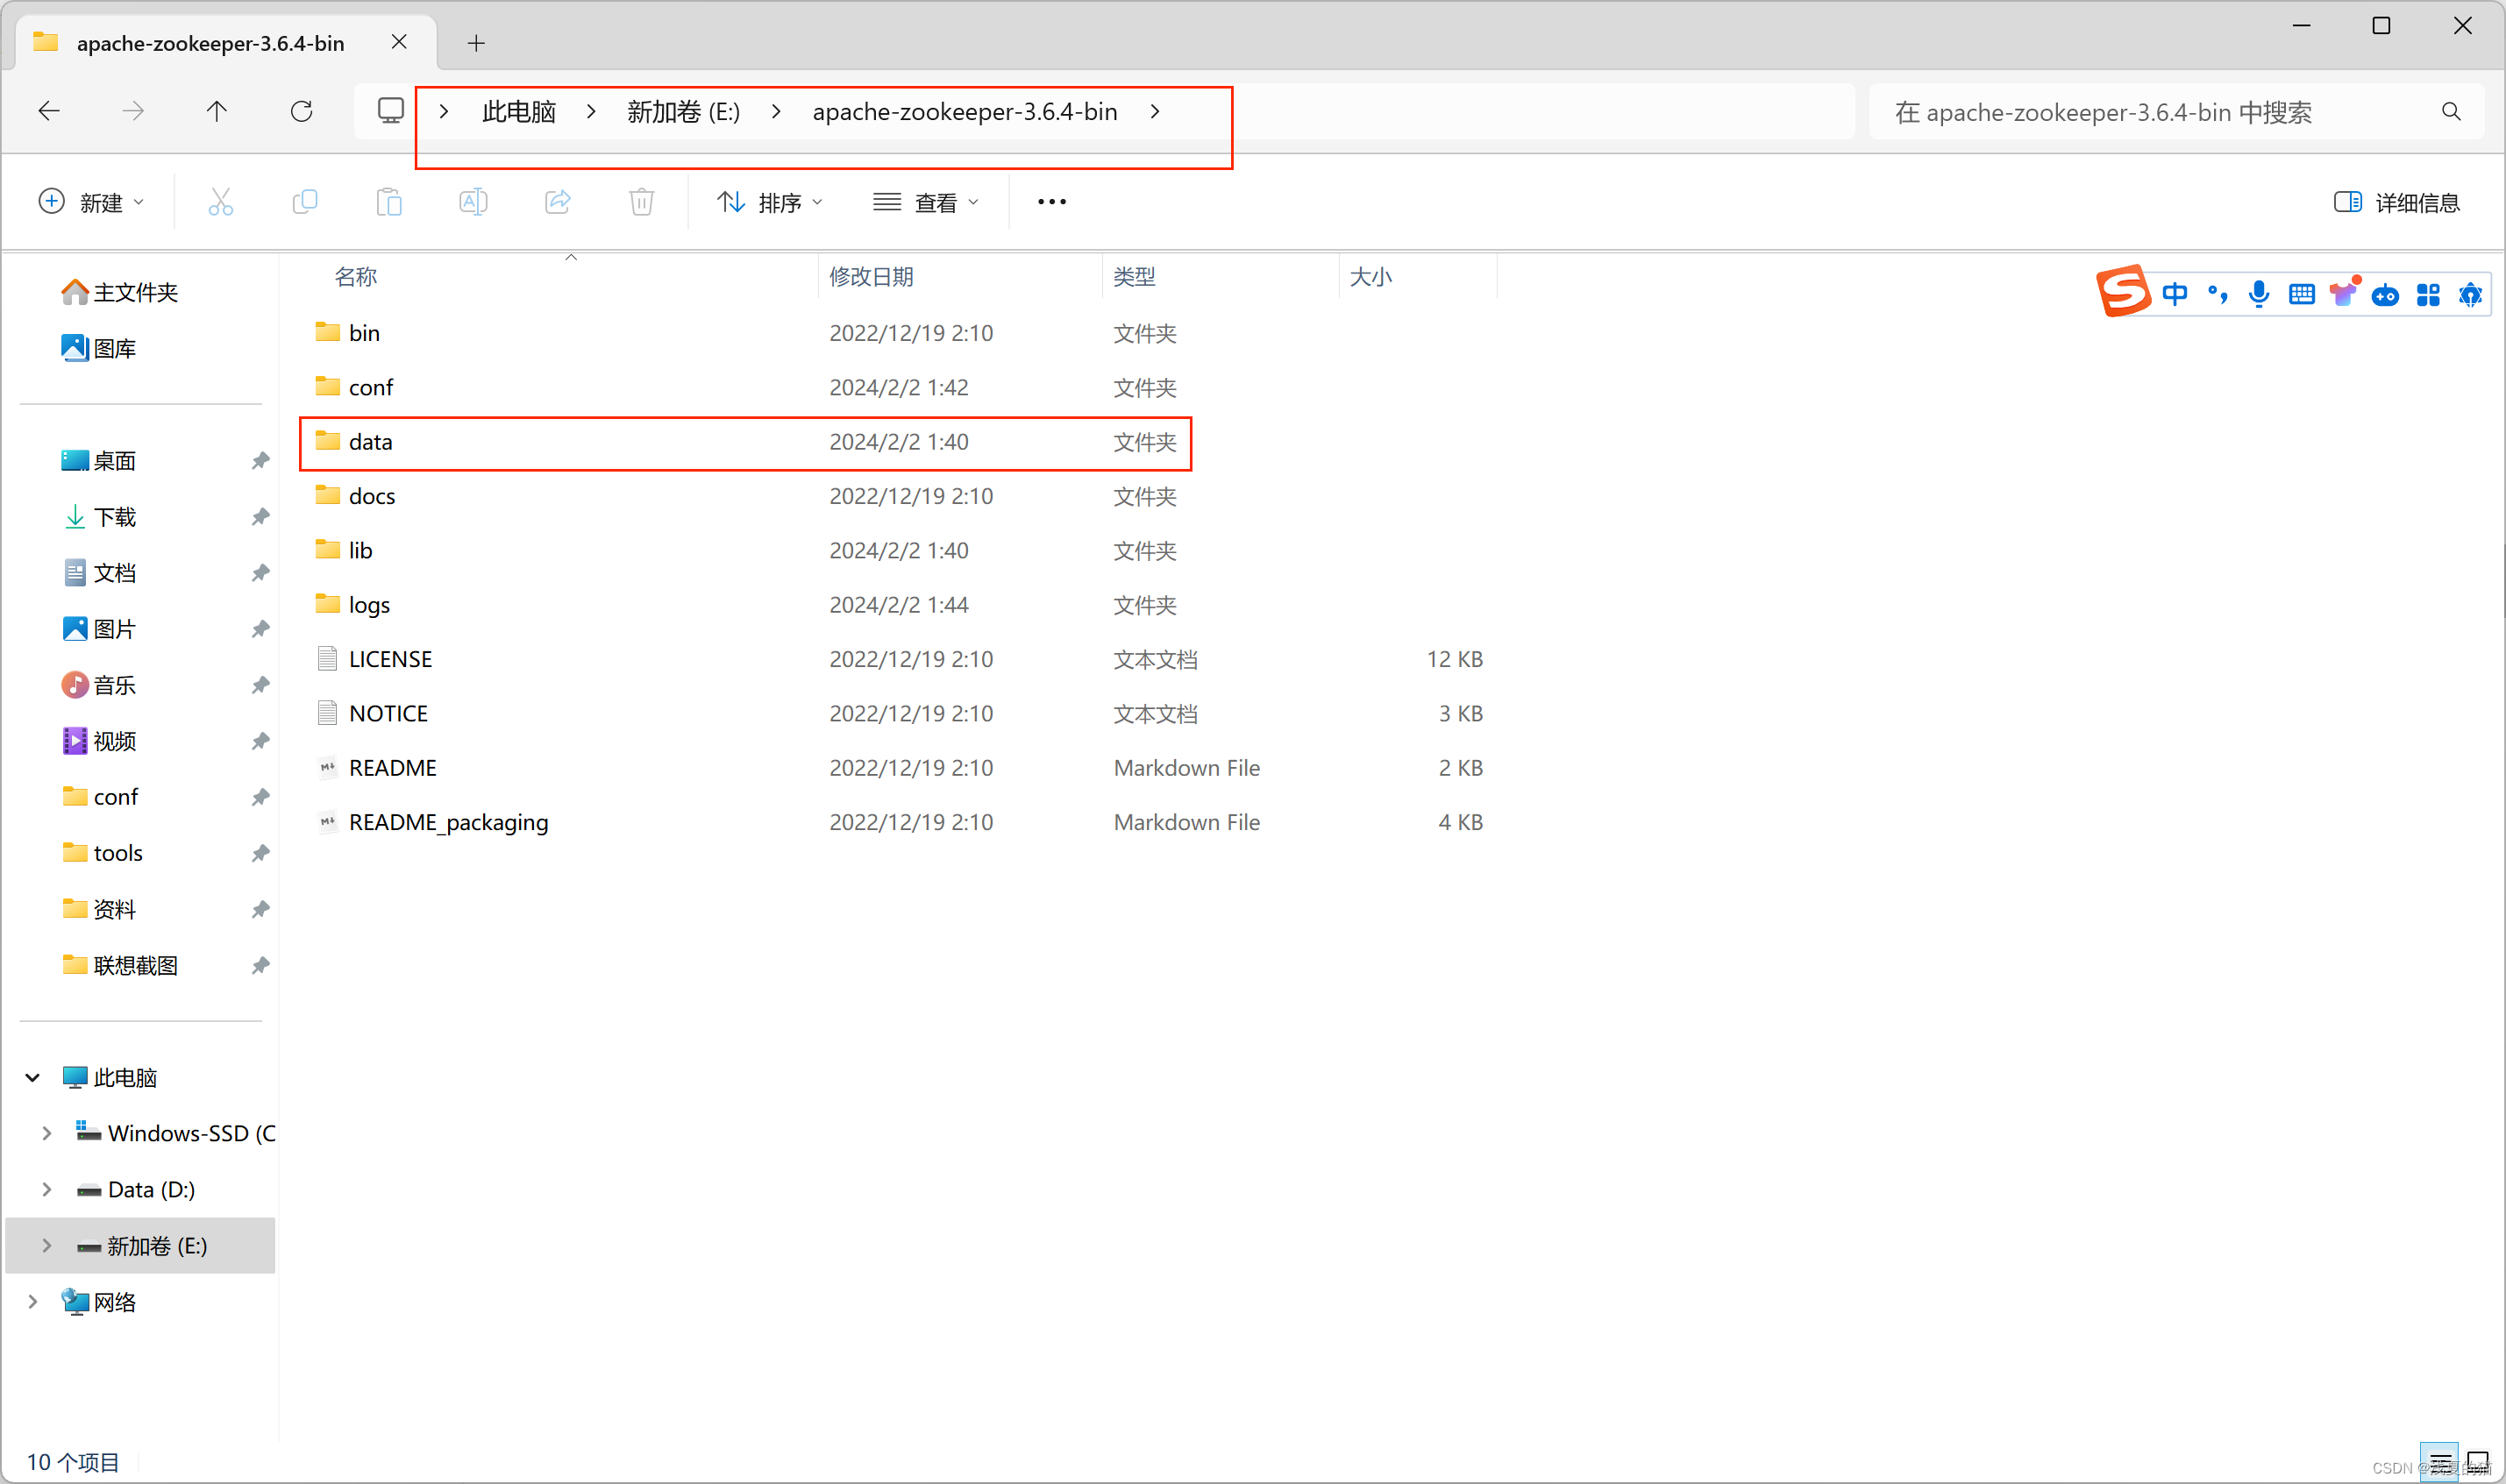The height and width of the screenshot is (1484, 2506).
Task: Click the Paste clipboard icon
Action: click(389, 202)
